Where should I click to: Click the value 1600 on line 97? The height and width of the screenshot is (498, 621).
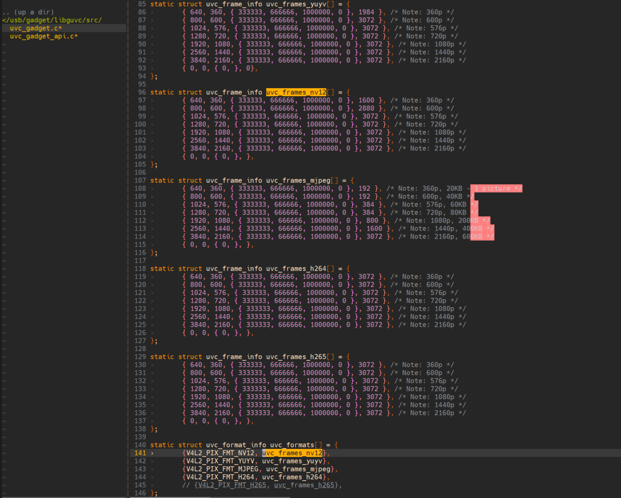pos(366,100)
